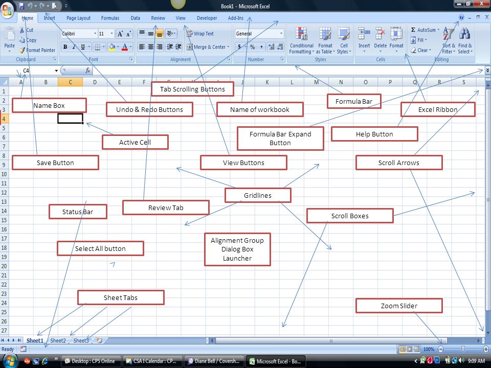Apply Accounting Number Format dollar sign
This screenshot has width=491, height=368.
[x=239, y=47]
